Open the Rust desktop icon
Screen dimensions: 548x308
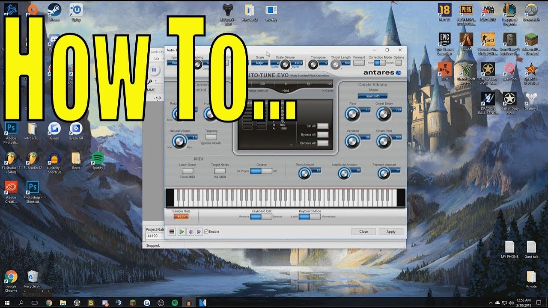click(444, 71)
